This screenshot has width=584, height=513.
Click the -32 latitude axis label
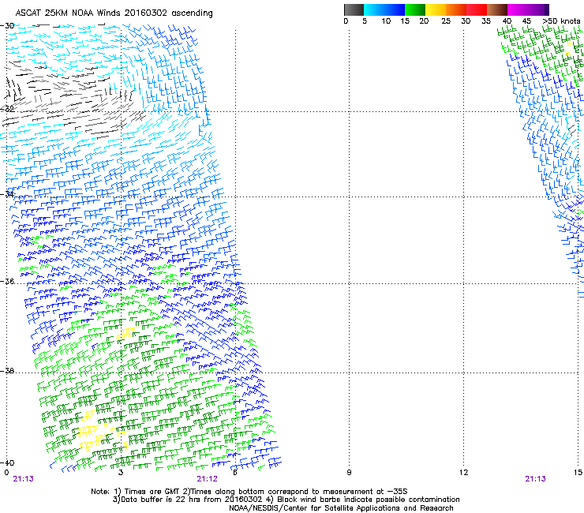point(7,109)
